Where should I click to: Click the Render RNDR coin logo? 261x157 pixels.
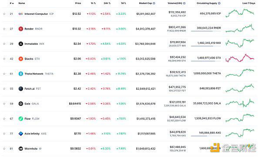[x=21, y=29]
